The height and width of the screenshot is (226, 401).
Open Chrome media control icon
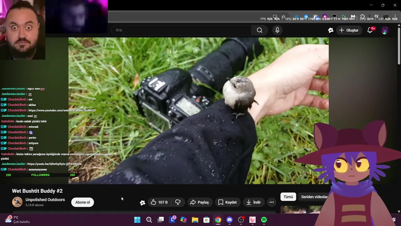pos(377,17)
